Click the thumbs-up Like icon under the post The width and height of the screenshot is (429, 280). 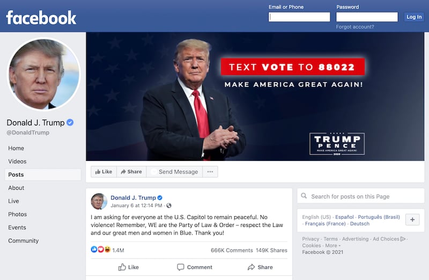(122, 267)
